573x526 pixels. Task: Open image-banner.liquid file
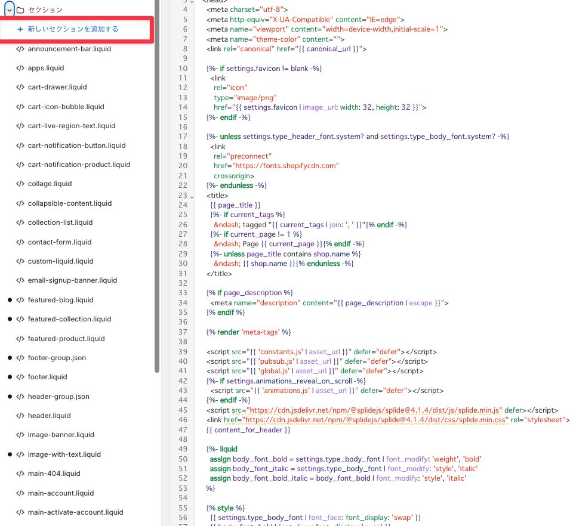tap(61, 435)
